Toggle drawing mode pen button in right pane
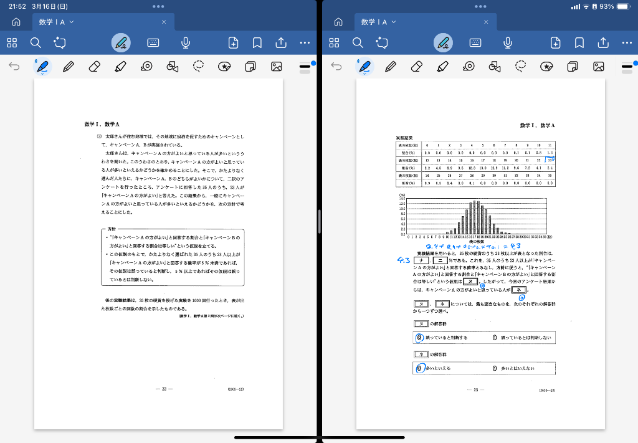 coord(443,42)
